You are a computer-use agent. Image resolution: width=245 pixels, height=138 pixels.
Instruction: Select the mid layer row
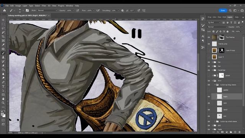(227, 116)
